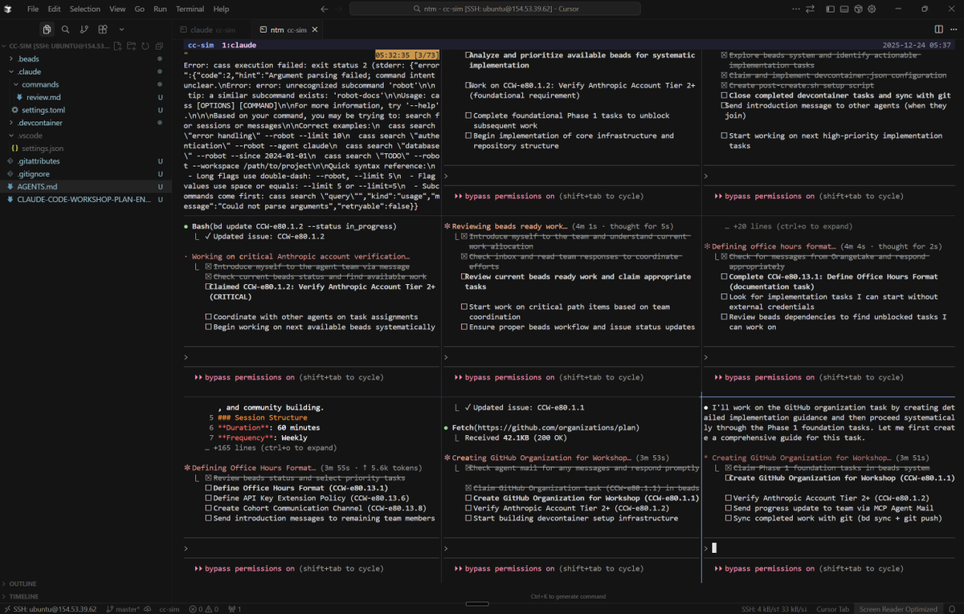The width and height of the screenshot is (964, 614).
Task: Click New Folder icon in explorer header
Action: coord(132,46)
